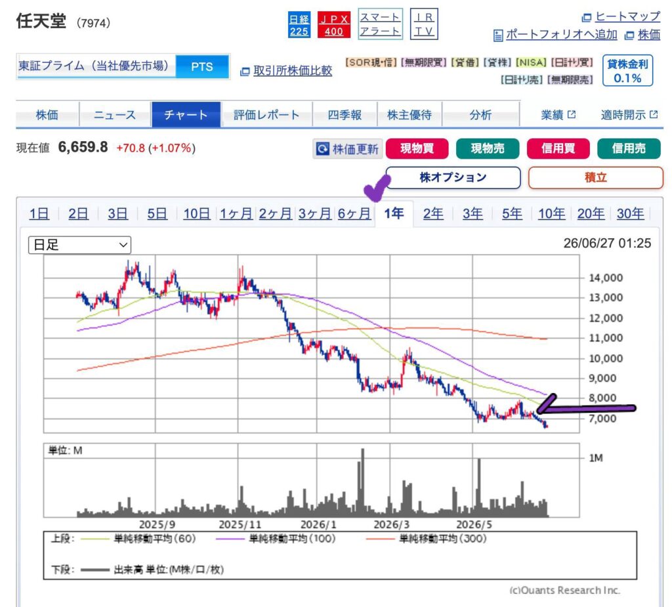672x607 pixels.
Task: Select the 2日 chart period
Action: point(79,213)
